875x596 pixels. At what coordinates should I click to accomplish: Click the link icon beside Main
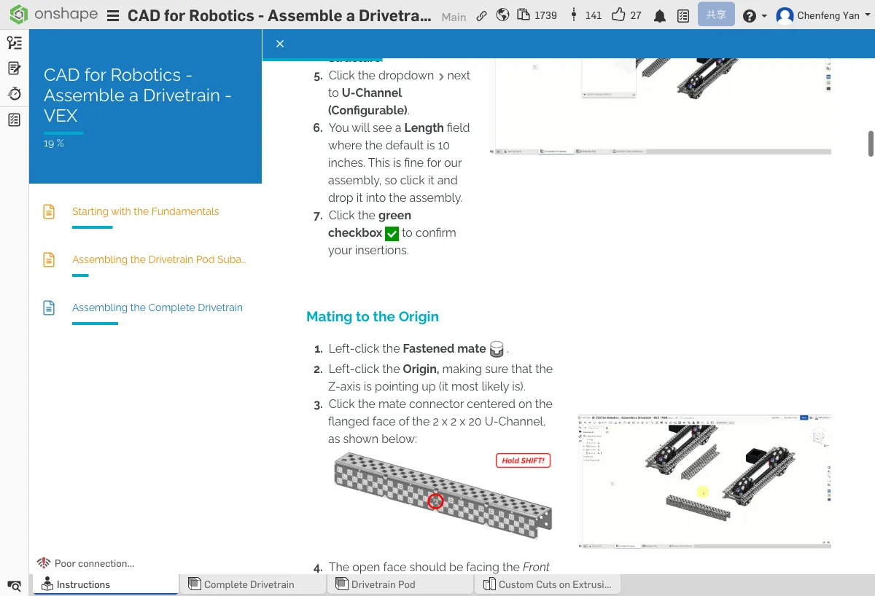pos(481,16)
